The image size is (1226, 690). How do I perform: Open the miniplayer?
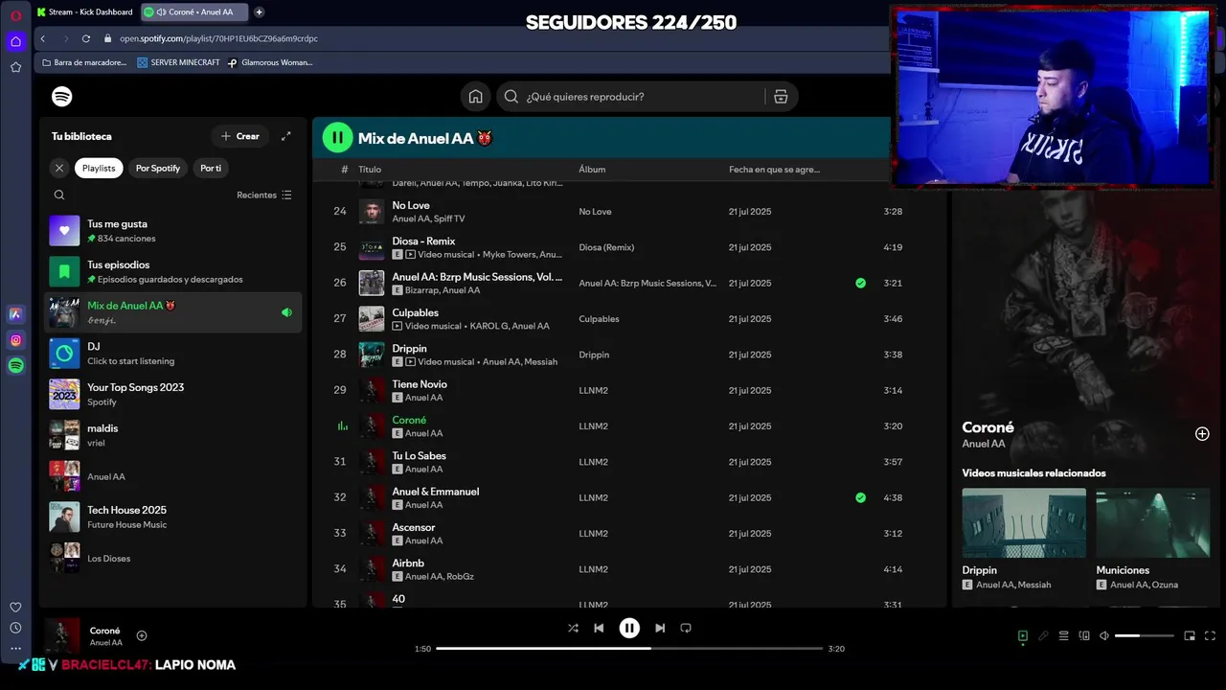[x=1190, y=635]
